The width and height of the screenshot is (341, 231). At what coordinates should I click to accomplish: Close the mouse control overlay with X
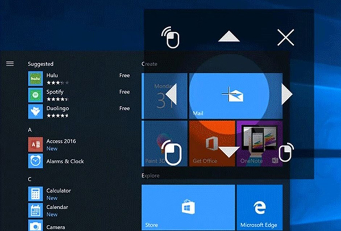click(285, 38)
